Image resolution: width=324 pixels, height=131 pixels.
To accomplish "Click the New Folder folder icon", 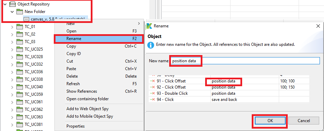I will [20, 12].
